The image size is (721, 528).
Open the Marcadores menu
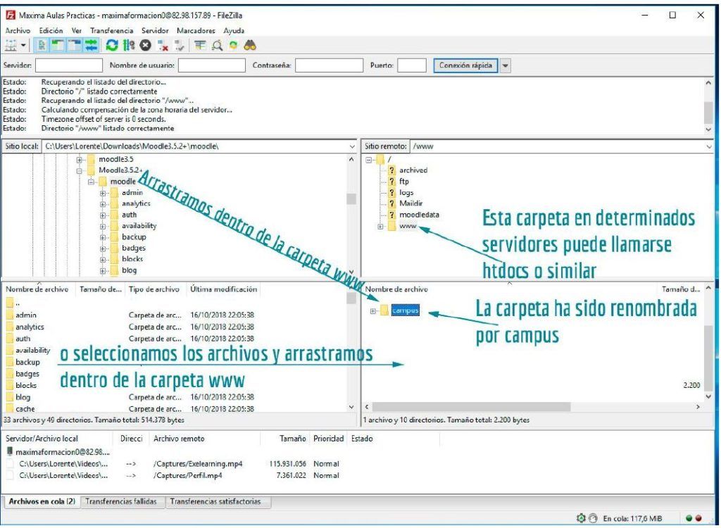coord(196,31)
